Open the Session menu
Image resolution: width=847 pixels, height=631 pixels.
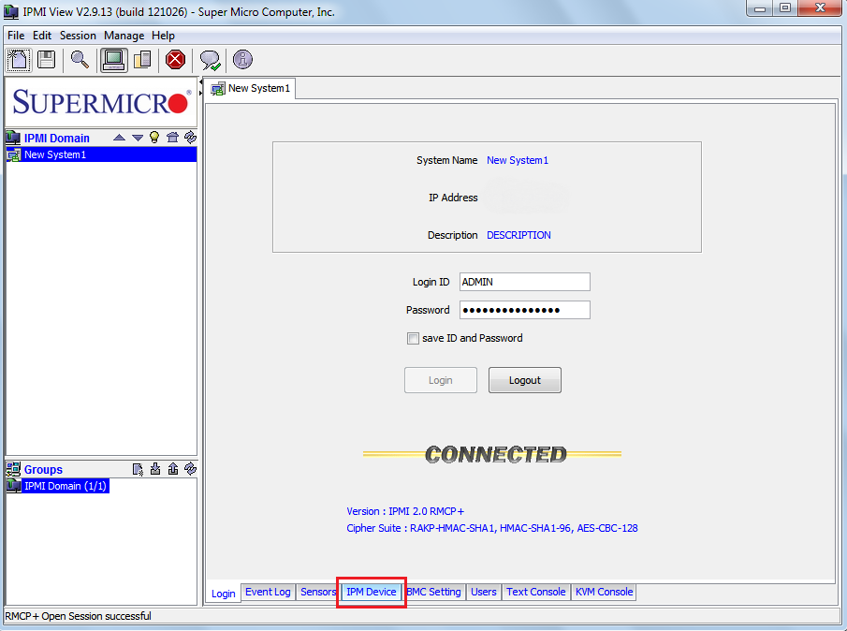pyautogui.click(x=78, y=36)
